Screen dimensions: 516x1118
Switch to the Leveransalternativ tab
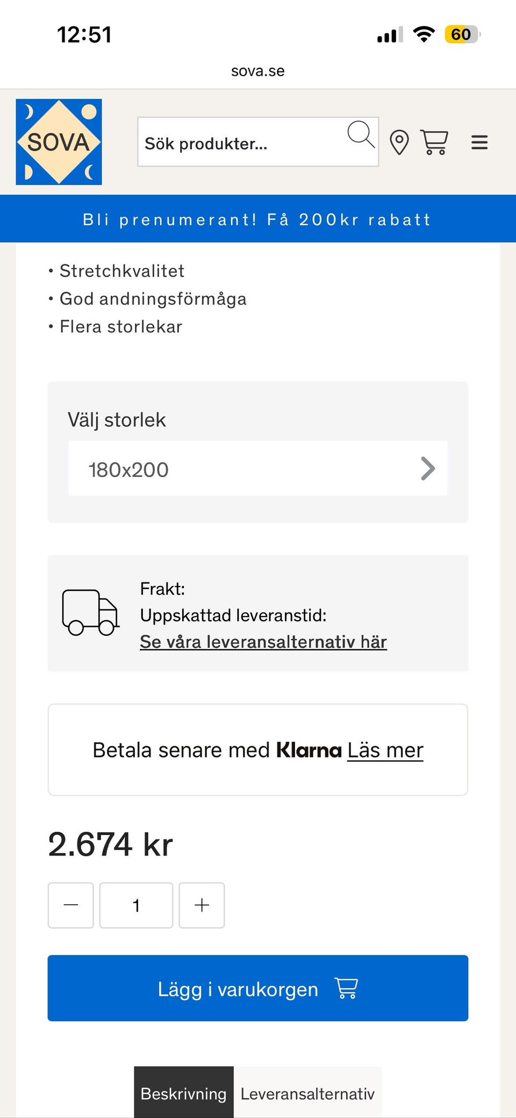(x=307, y=1093)
